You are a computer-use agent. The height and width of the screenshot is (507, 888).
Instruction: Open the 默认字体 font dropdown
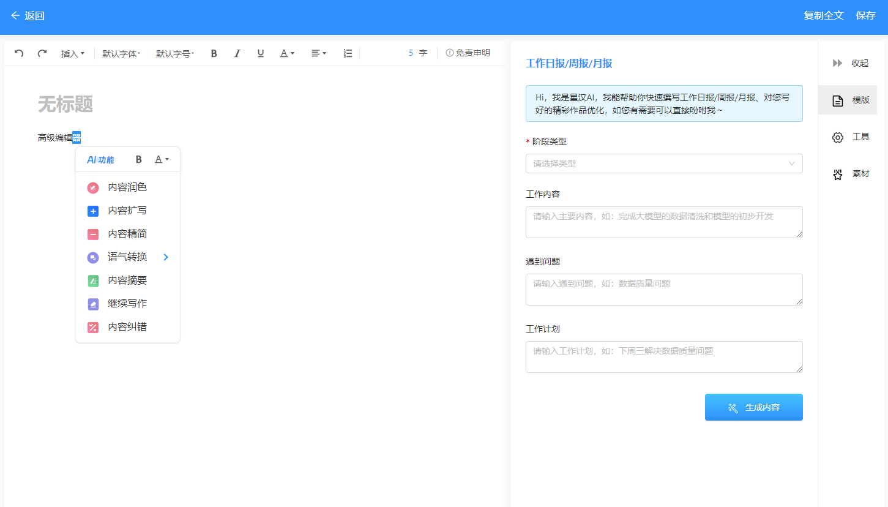click(121, 53)
